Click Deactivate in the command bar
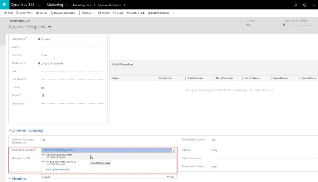This screenshot has width=318, height=182. 24,13
